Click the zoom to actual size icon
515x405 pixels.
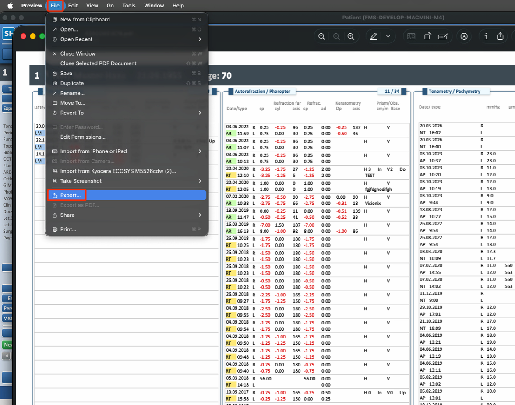point(336,36)
